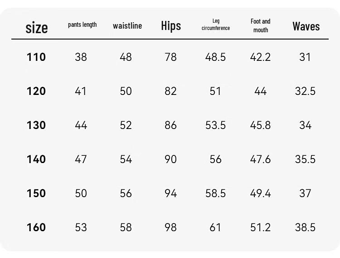
Task: Click the 'size' column header
Action: point(37,28)
